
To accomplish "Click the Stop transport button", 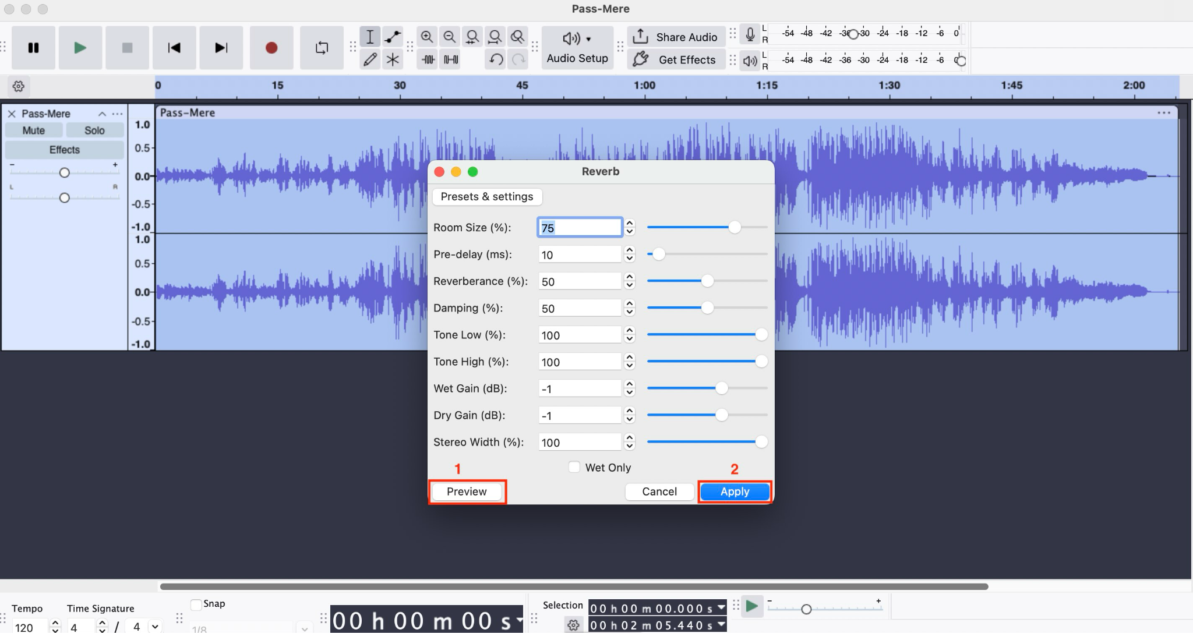I will [x=127, y=48].
